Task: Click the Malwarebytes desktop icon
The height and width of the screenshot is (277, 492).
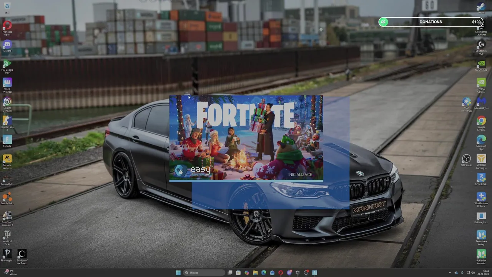Action: coord(481,103)
